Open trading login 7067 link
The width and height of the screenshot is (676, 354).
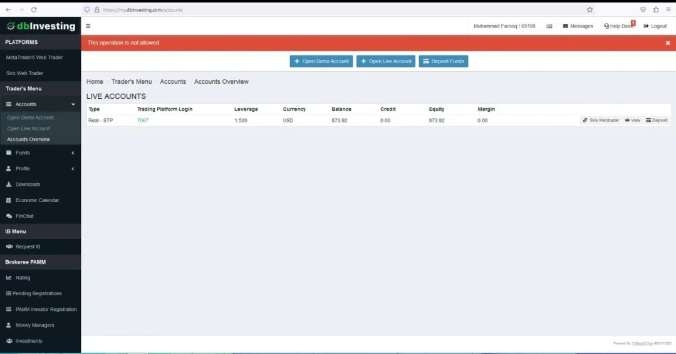(x=143, y=120)
